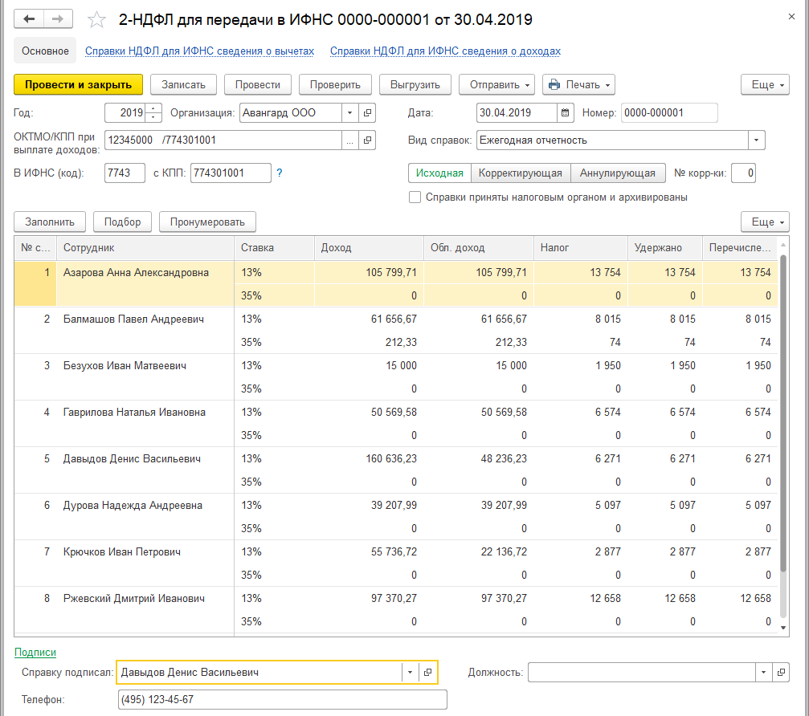The height and width of the screenshot is (716, 809).
Task: Select the Корректирующая toggle option
Action: pos(521,173)
